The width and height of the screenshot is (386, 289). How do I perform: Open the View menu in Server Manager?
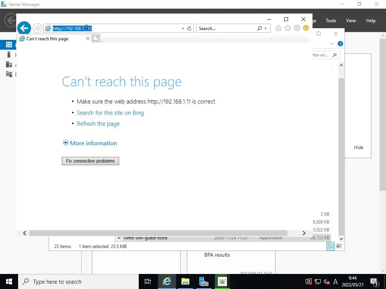tap(351, 21)
